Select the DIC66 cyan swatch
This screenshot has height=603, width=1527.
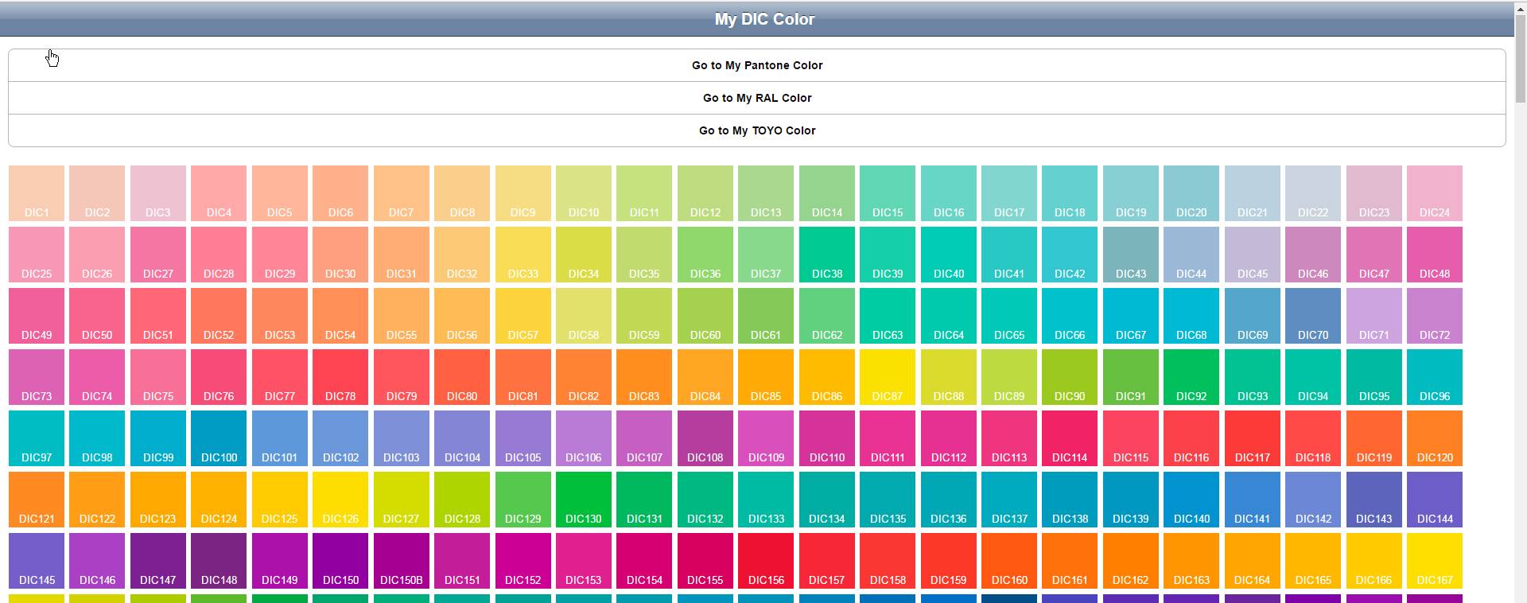click(1070, 316)
